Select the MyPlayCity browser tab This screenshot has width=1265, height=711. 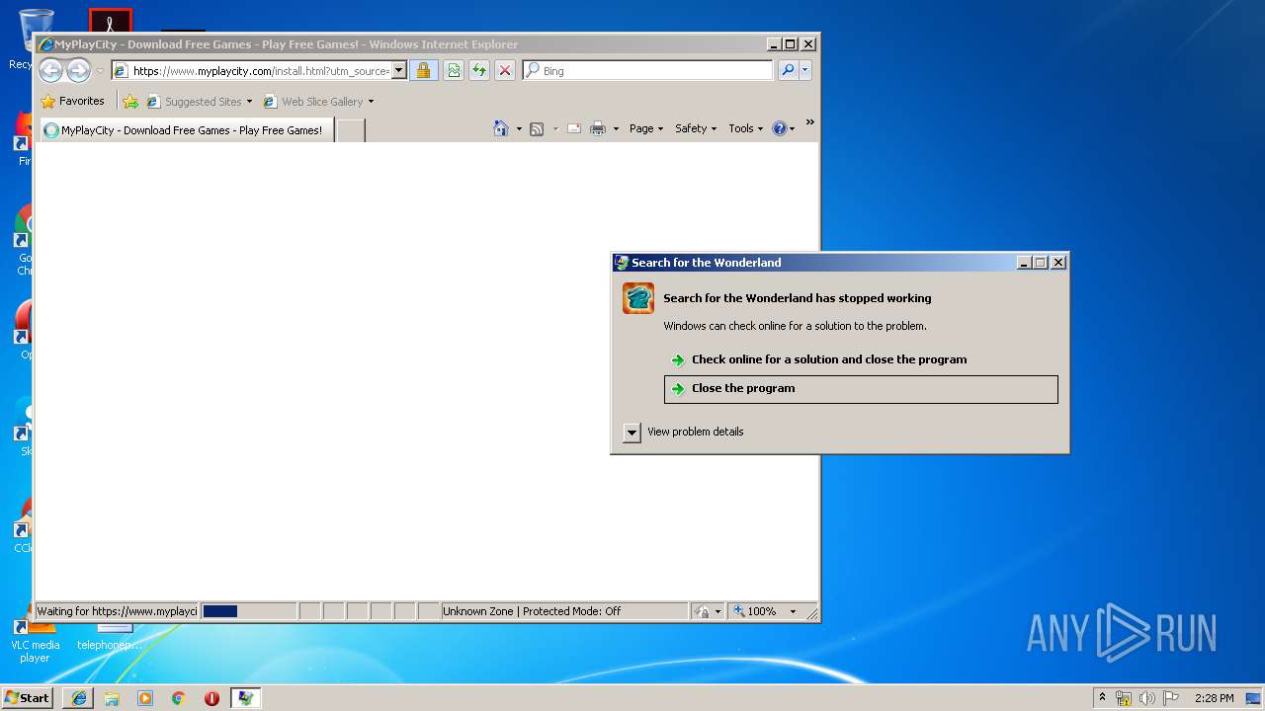pos(186,130)
